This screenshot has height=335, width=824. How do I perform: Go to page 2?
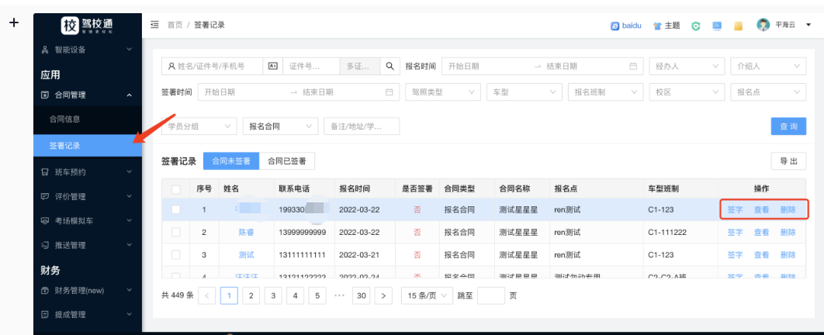tap(251, 295)
